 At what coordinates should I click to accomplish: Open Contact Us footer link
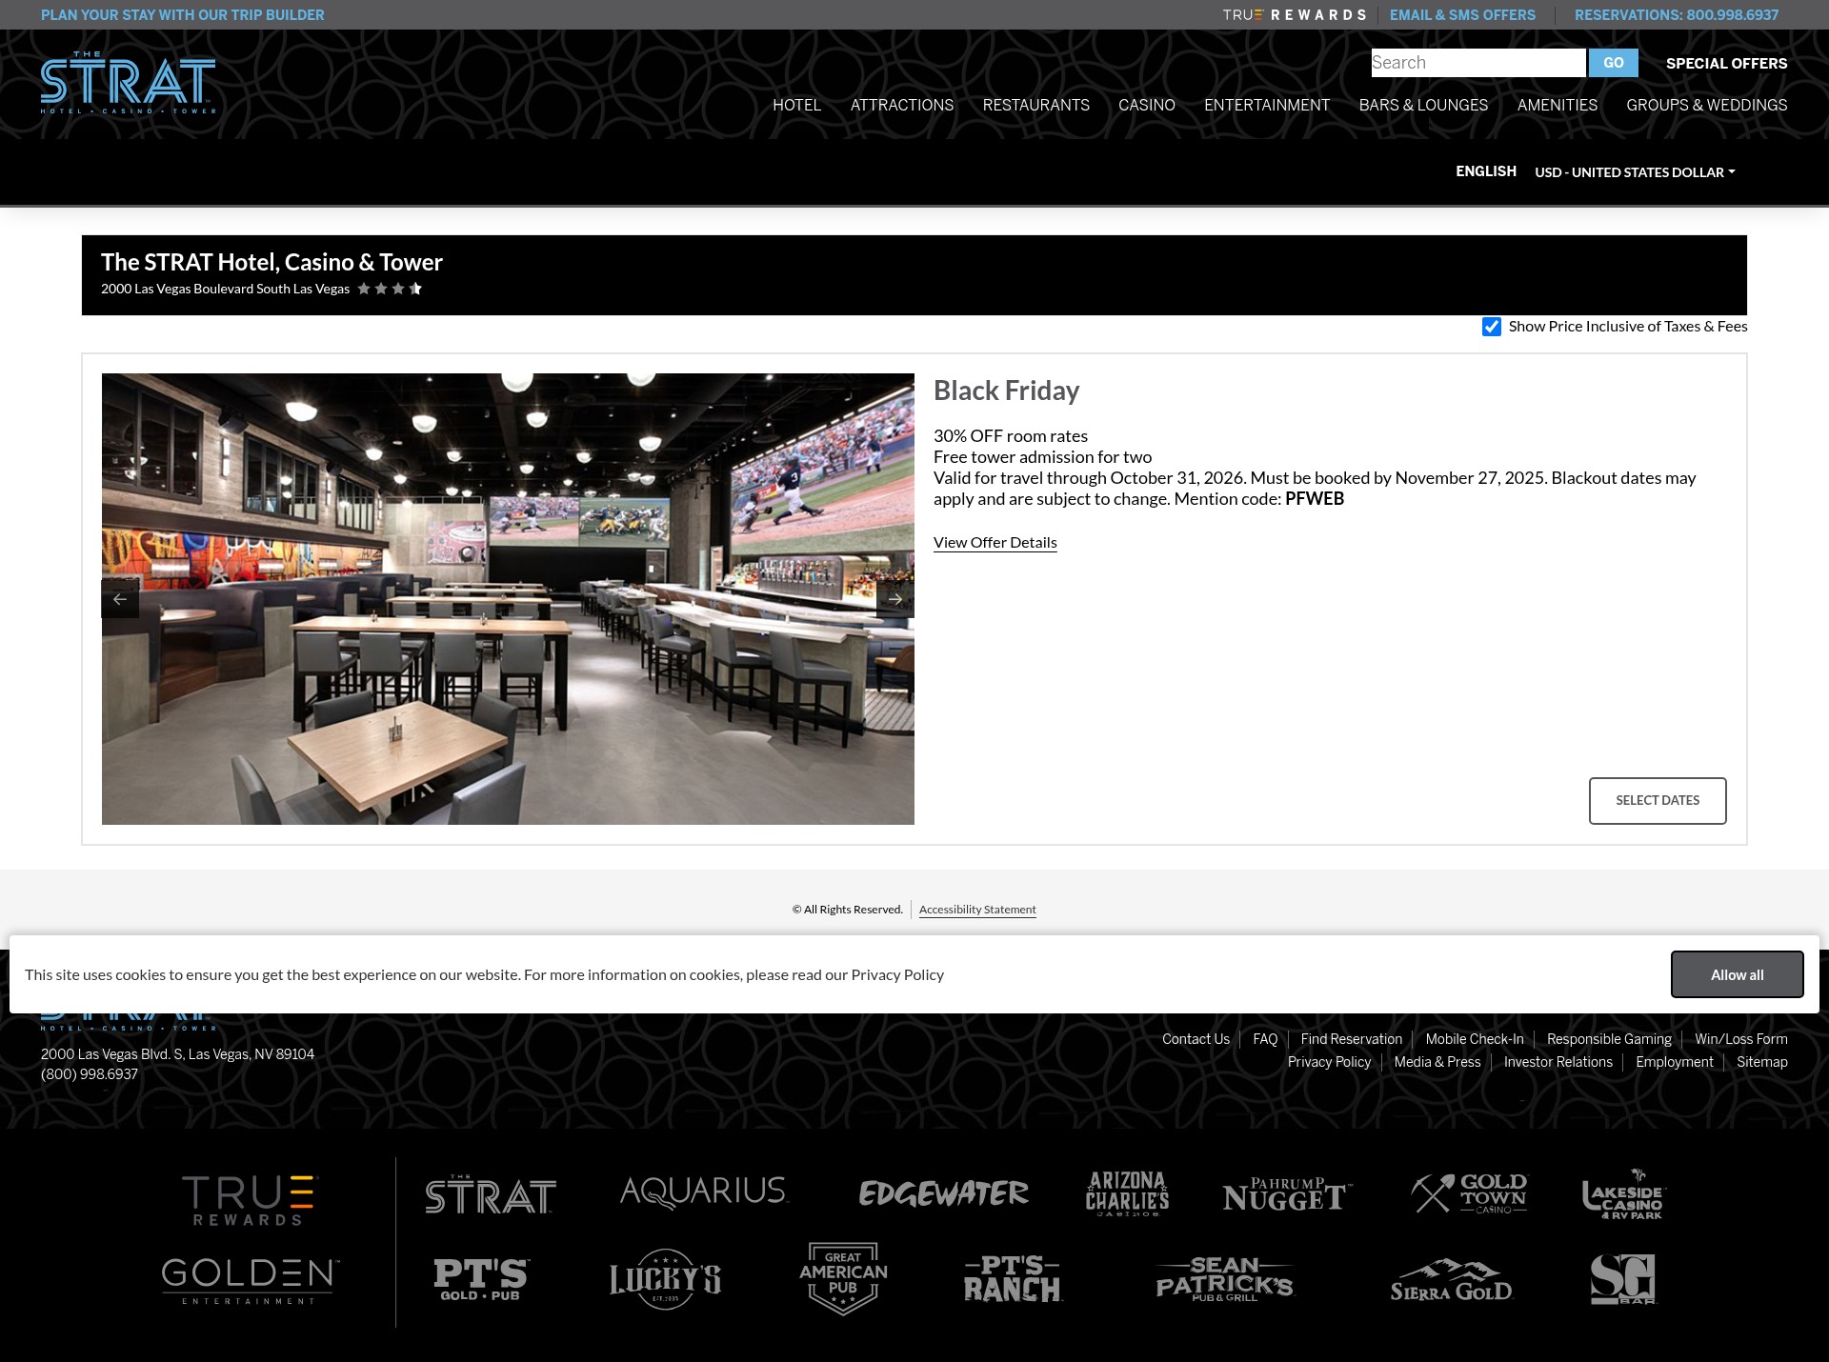pos(1196,1039)
